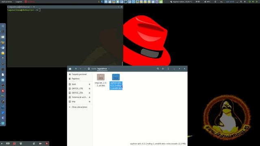This screenshot has width=260, height=146.
Task: Click the yellow padlock icon in left dock
Action: 3,53
